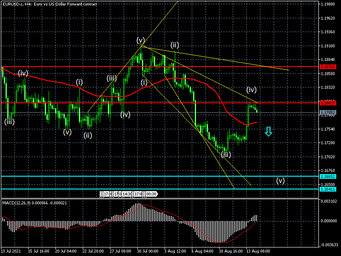Select the (v) label between cyan lines
Screen dimensions: 341x256
pos(280,180)
